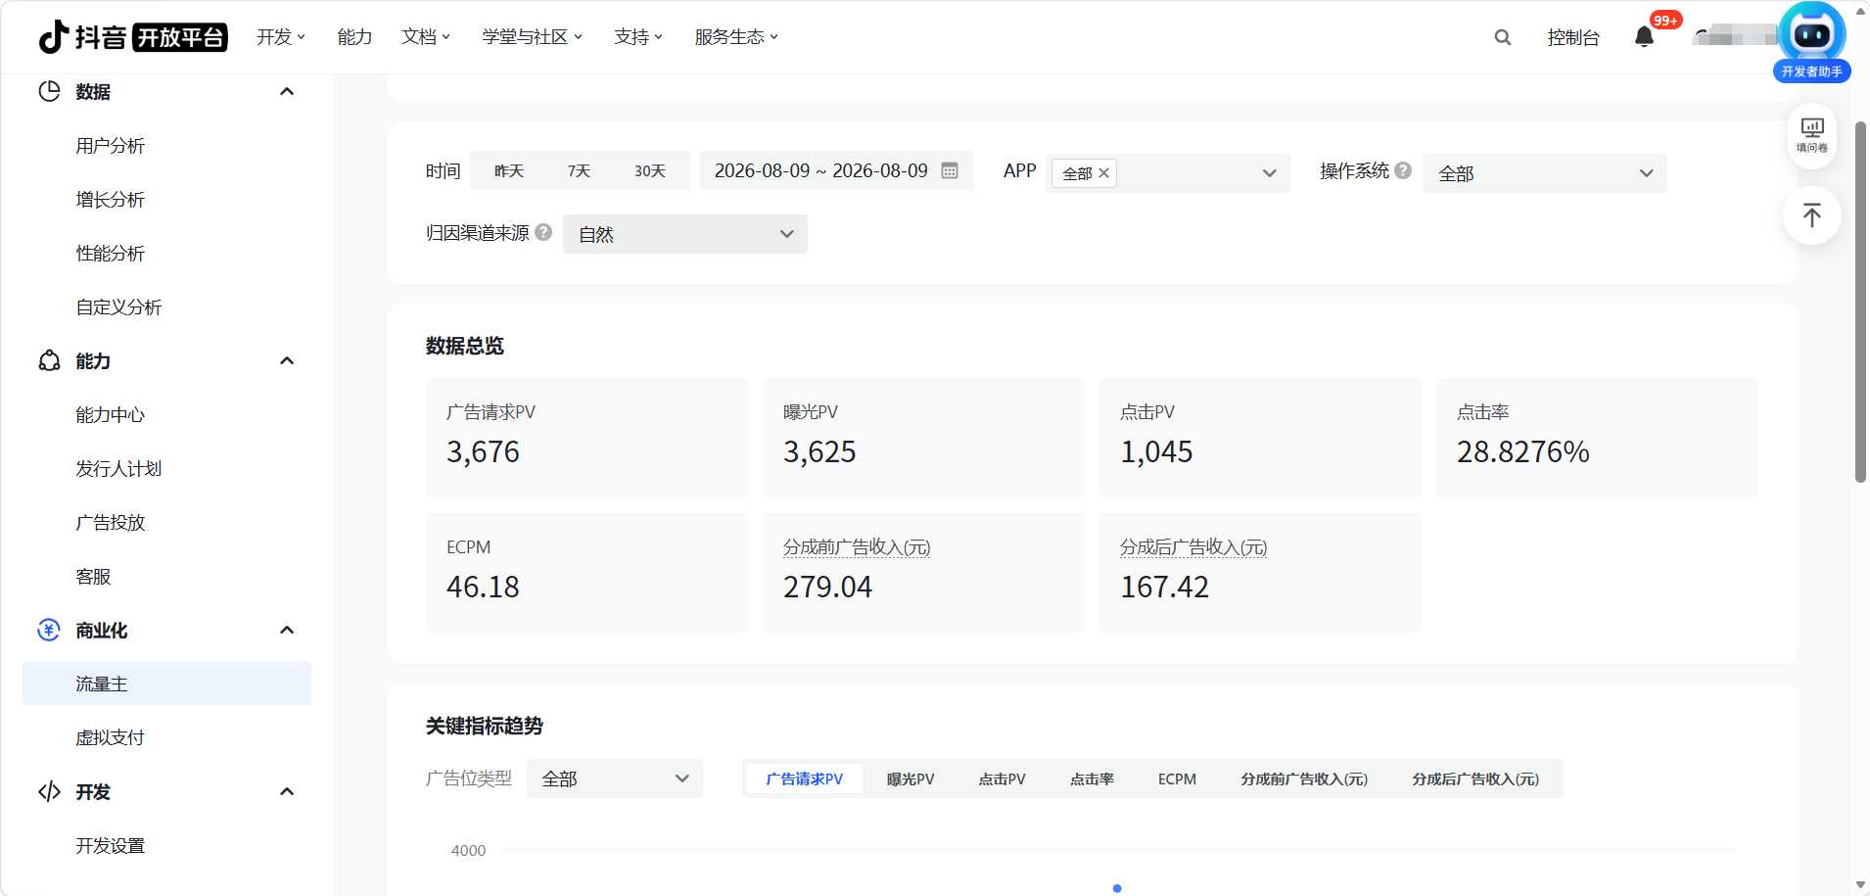Viewport: 1870px width, 896px height.
Task: Click the date range input field
Action: (836, 170)
